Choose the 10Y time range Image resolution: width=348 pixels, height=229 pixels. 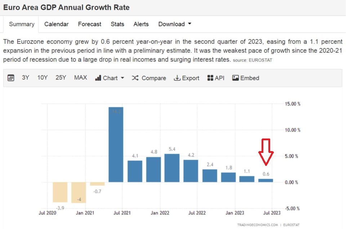(x=42, y=78)
